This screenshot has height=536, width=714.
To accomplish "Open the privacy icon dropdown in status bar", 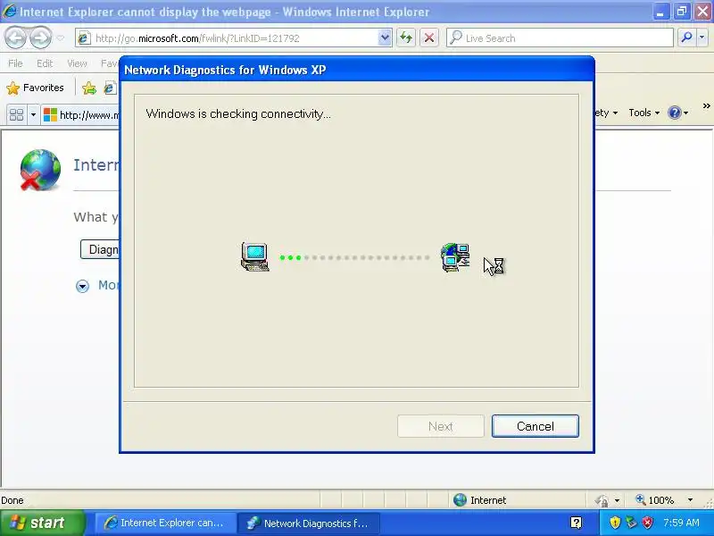I will point(617,500).
